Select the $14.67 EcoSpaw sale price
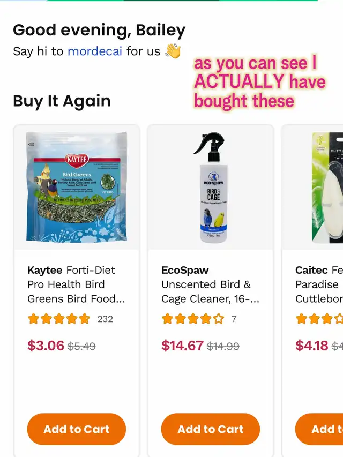Image resolution: width=343 pixels, height=457 pixels. (x=182, y=346)
